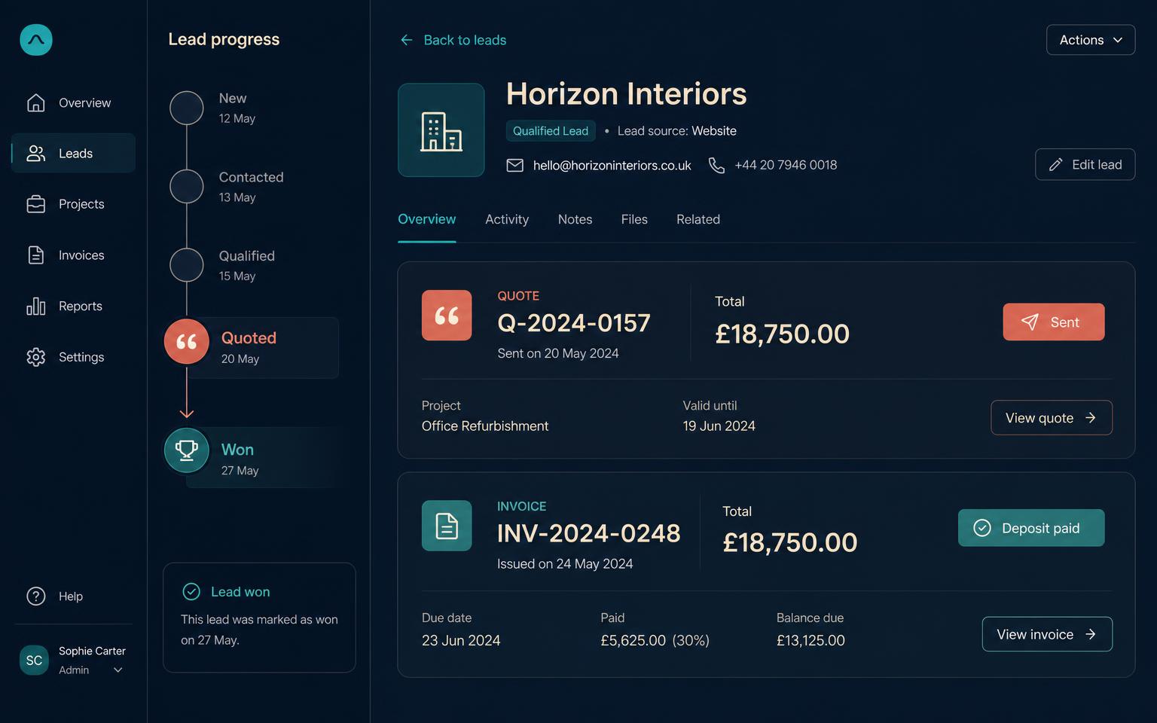Click the Lead won check icon

[x=191, y=592]
